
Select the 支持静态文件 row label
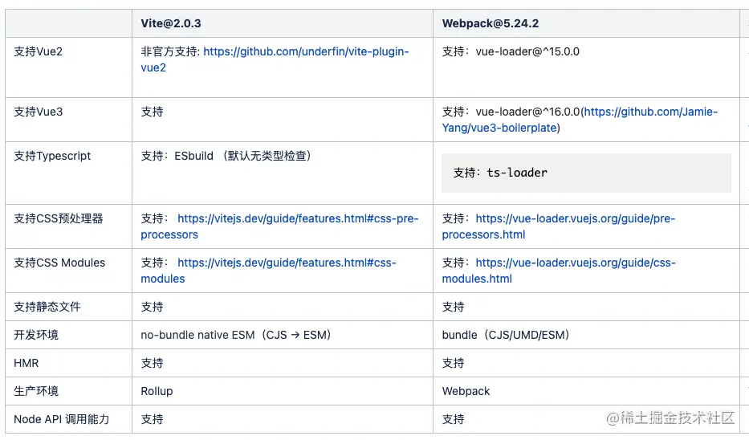[x=47, y=307]
